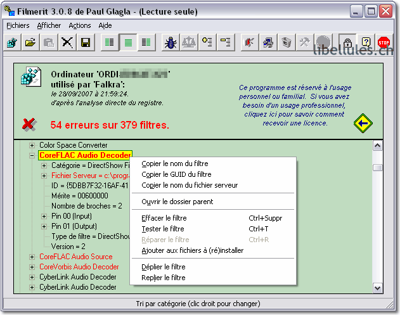Choose Ajouter aux fichiers à (ré)installer
The width and height of the screenshot is (400, 315).
click(213, 250)
